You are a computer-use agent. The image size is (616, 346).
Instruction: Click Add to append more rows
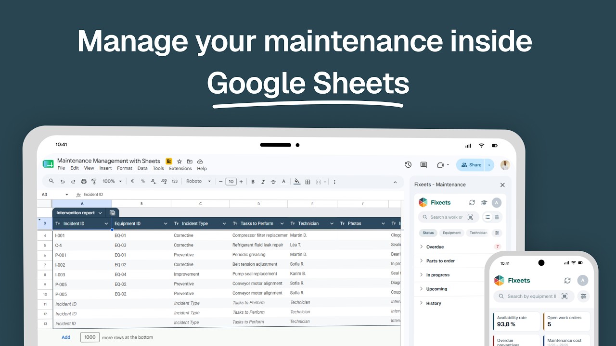66,337
